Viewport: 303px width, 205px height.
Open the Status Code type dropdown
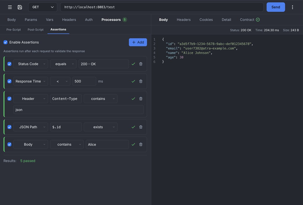coord(30,64)
